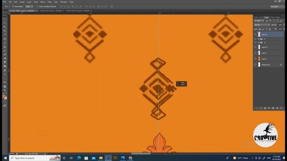Viewport: 287px width, 161px height.
Task: Click the New adjustment layer icon
Action: (x=269, y=108)
